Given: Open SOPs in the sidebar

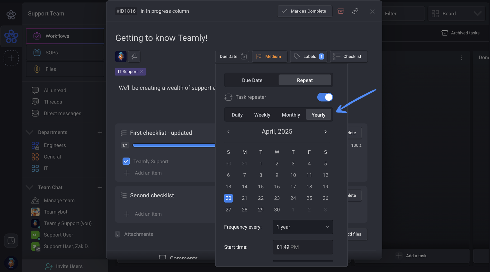Looking at the screenshot, I should 65,52.
